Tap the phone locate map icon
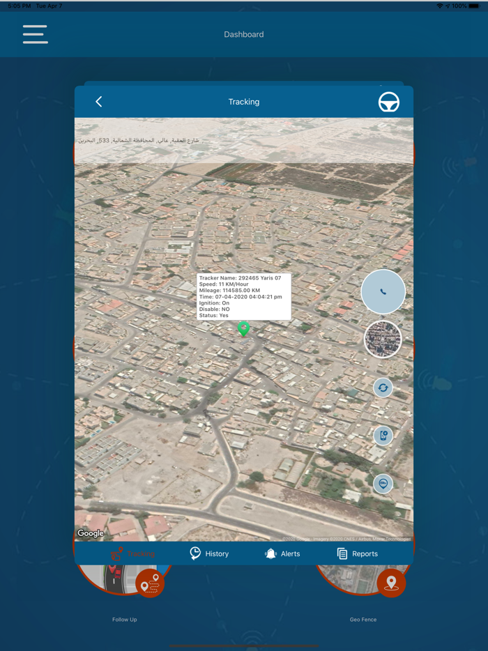The height and width of the screenshot is (651, 488). (x=383, y=436)
